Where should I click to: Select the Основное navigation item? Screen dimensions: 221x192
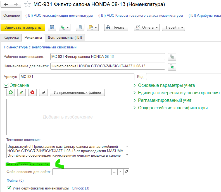[11, 15]
